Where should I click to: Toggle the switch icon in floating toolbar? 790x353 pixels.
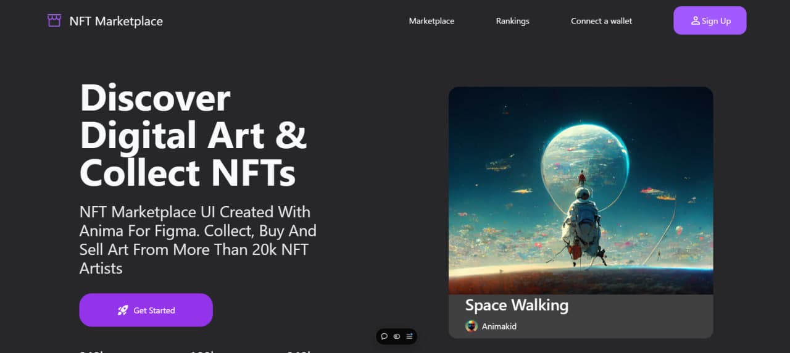point(397,336)
